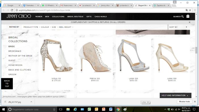Switch to the Formatos tab
This screenshot has width=199, height=112.
(31, 5)
